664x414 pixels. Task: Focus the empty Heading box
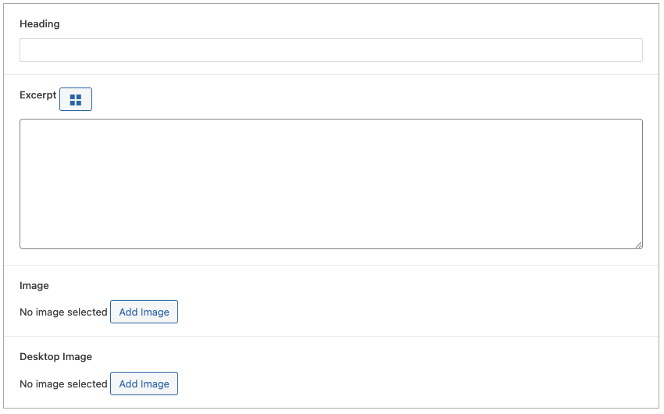(x=330, y=50)
